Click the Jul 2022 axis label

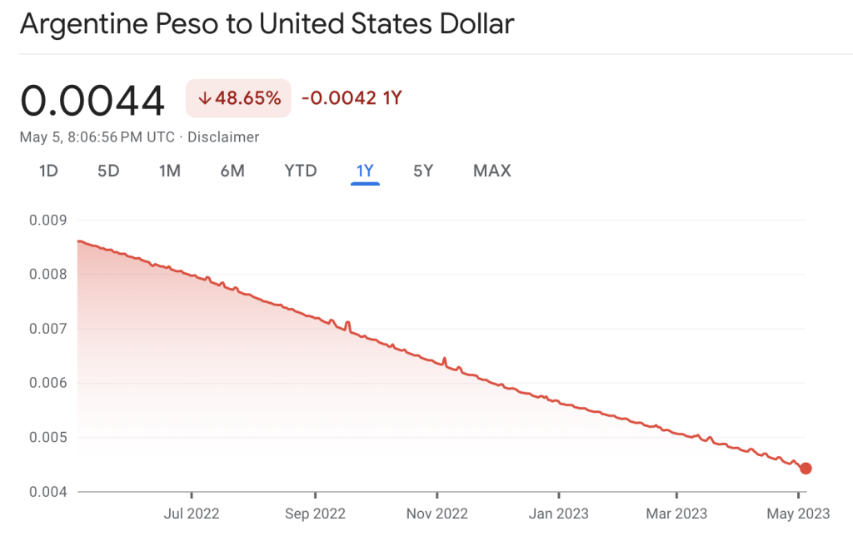click(x=192, y=514)
